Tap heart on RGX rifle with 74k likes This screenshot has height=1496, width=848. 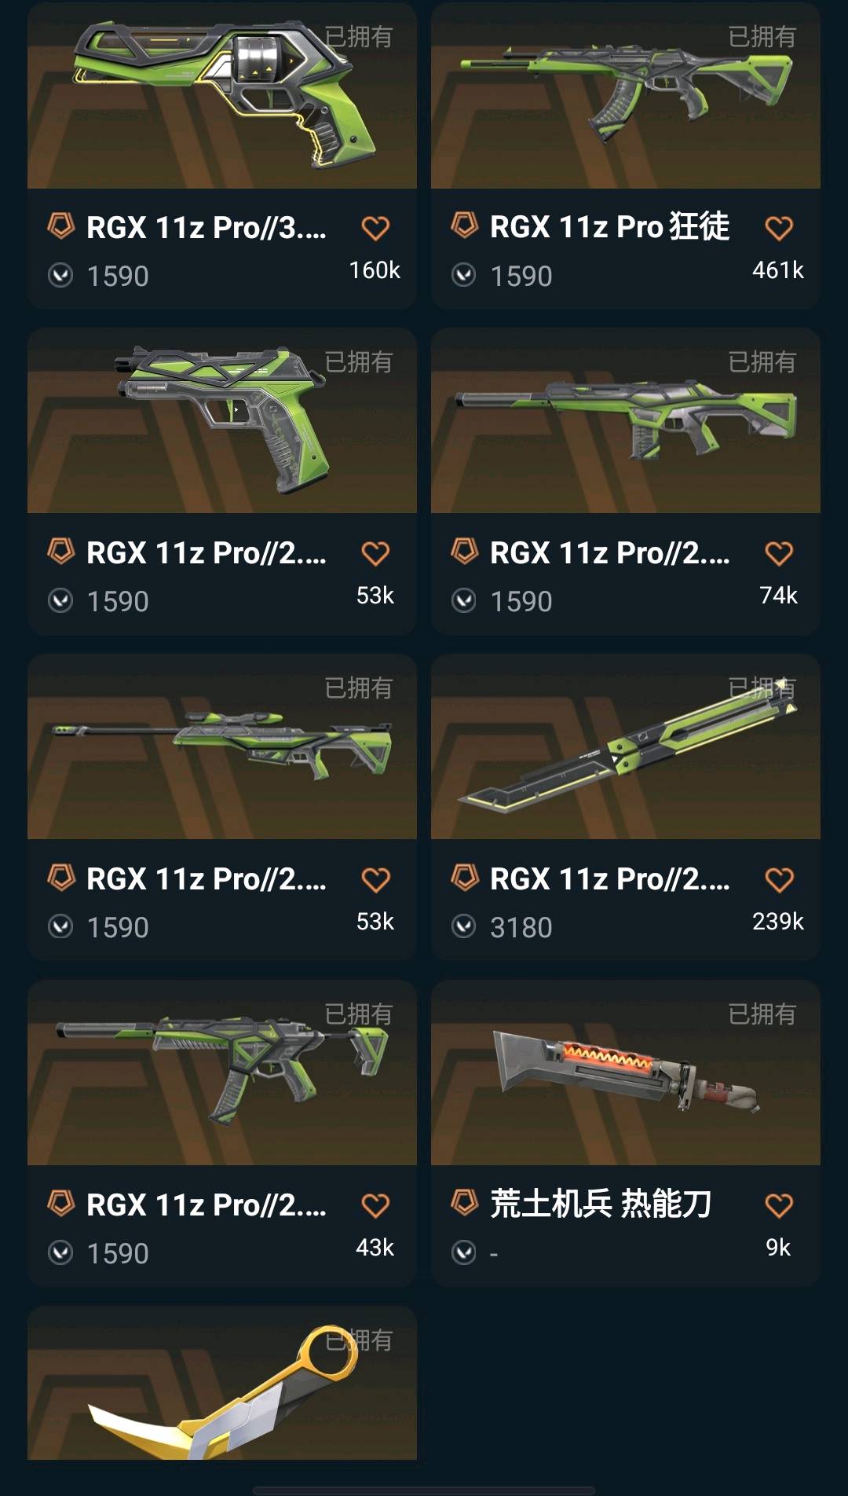779,553
